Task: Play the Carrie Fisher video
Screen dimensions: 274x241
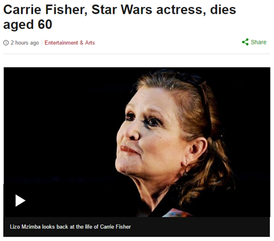Action: 20,201
